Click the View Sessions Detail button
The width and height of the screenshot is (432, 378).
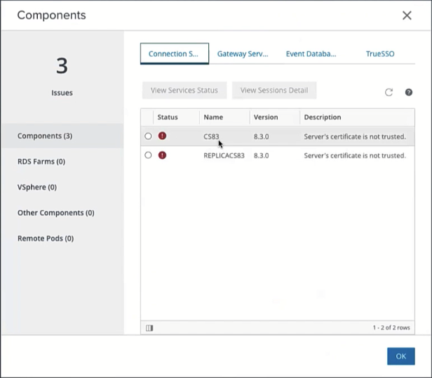274,90
